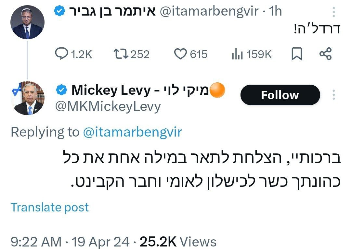Bookmark Ben Gvir's post
The width and height of the screenshot is (351, 252).
coord(297,54)
